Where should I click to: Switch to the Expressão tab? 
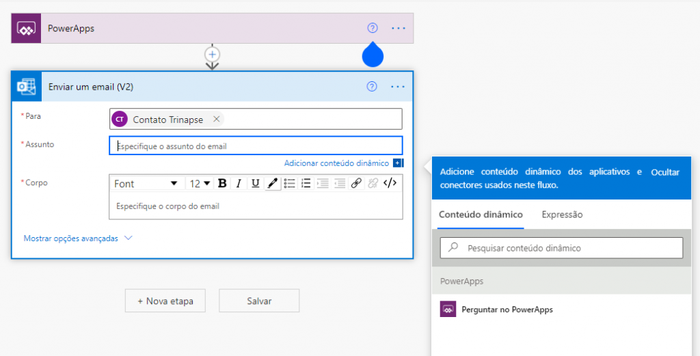click(x=562, y=215)
